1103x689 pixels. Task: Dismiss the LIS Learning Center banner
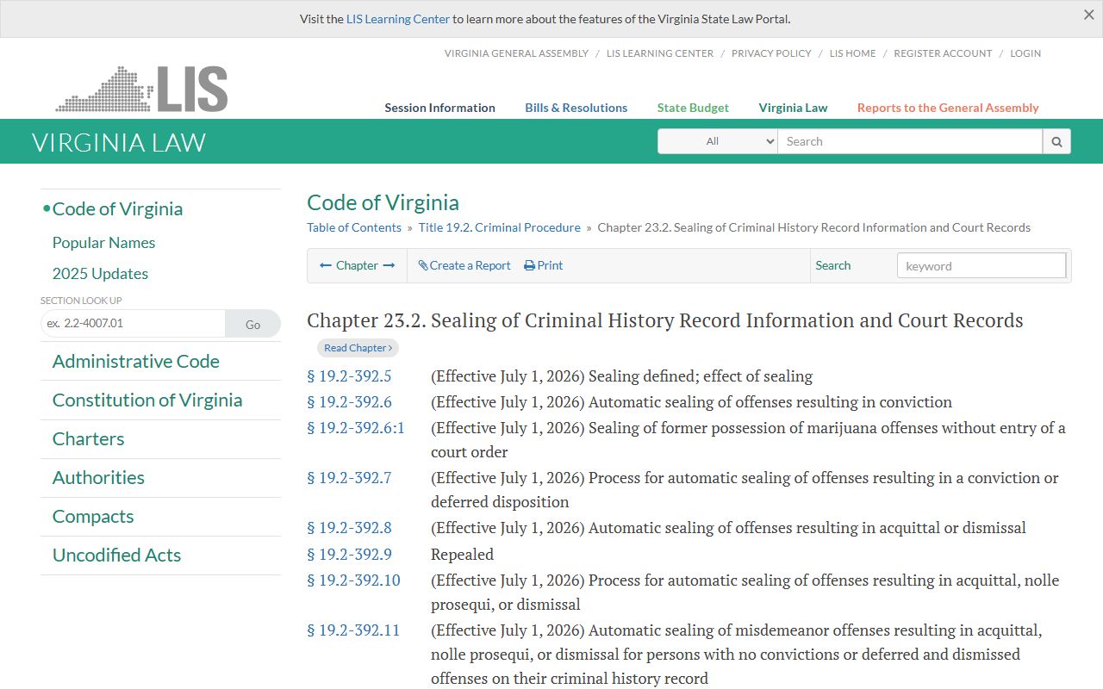[1088, 15]
